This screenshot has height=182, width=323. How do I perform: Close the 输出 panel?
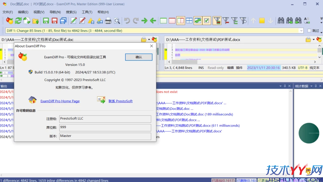289,86
